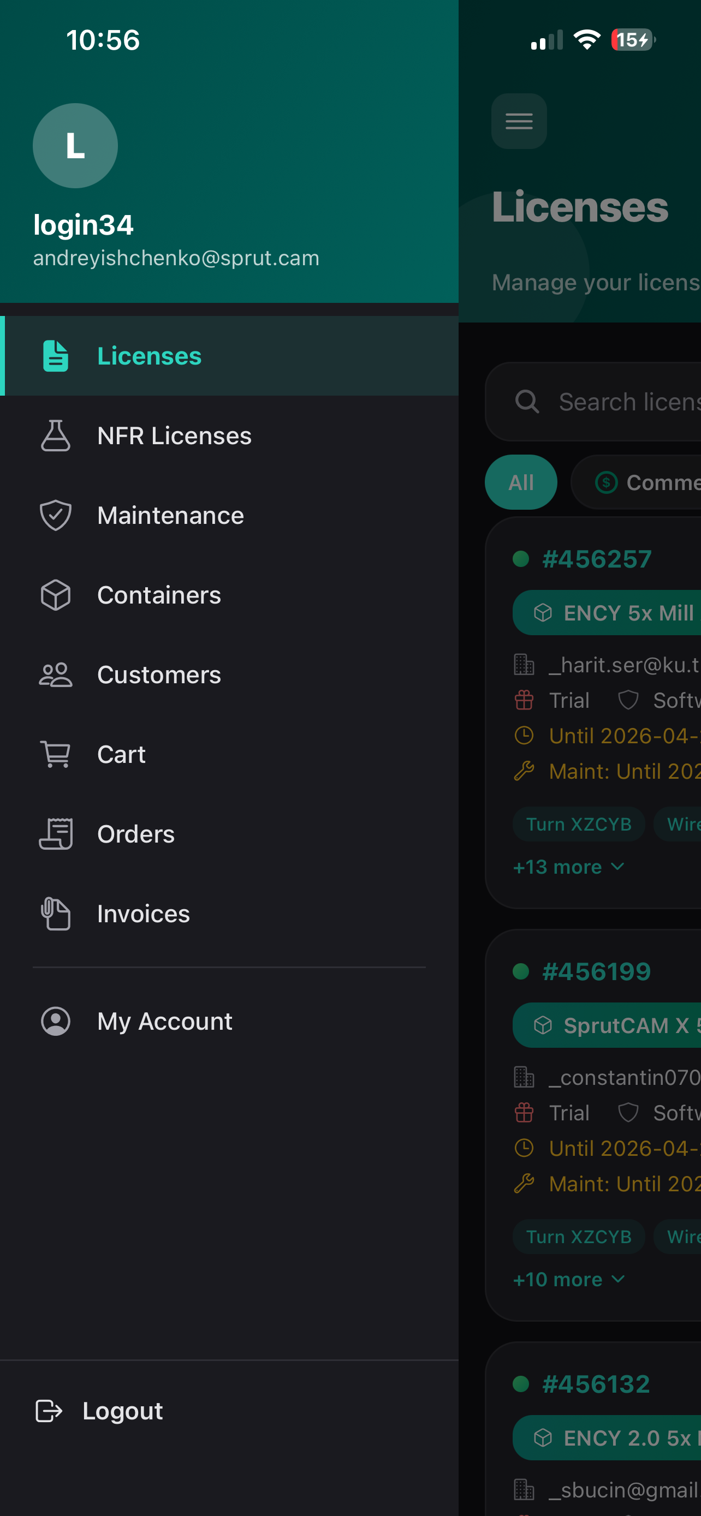Click the NFR Licenses flask icon
701x1516 pixels.
pyautogui.click(x=56, y=435)
